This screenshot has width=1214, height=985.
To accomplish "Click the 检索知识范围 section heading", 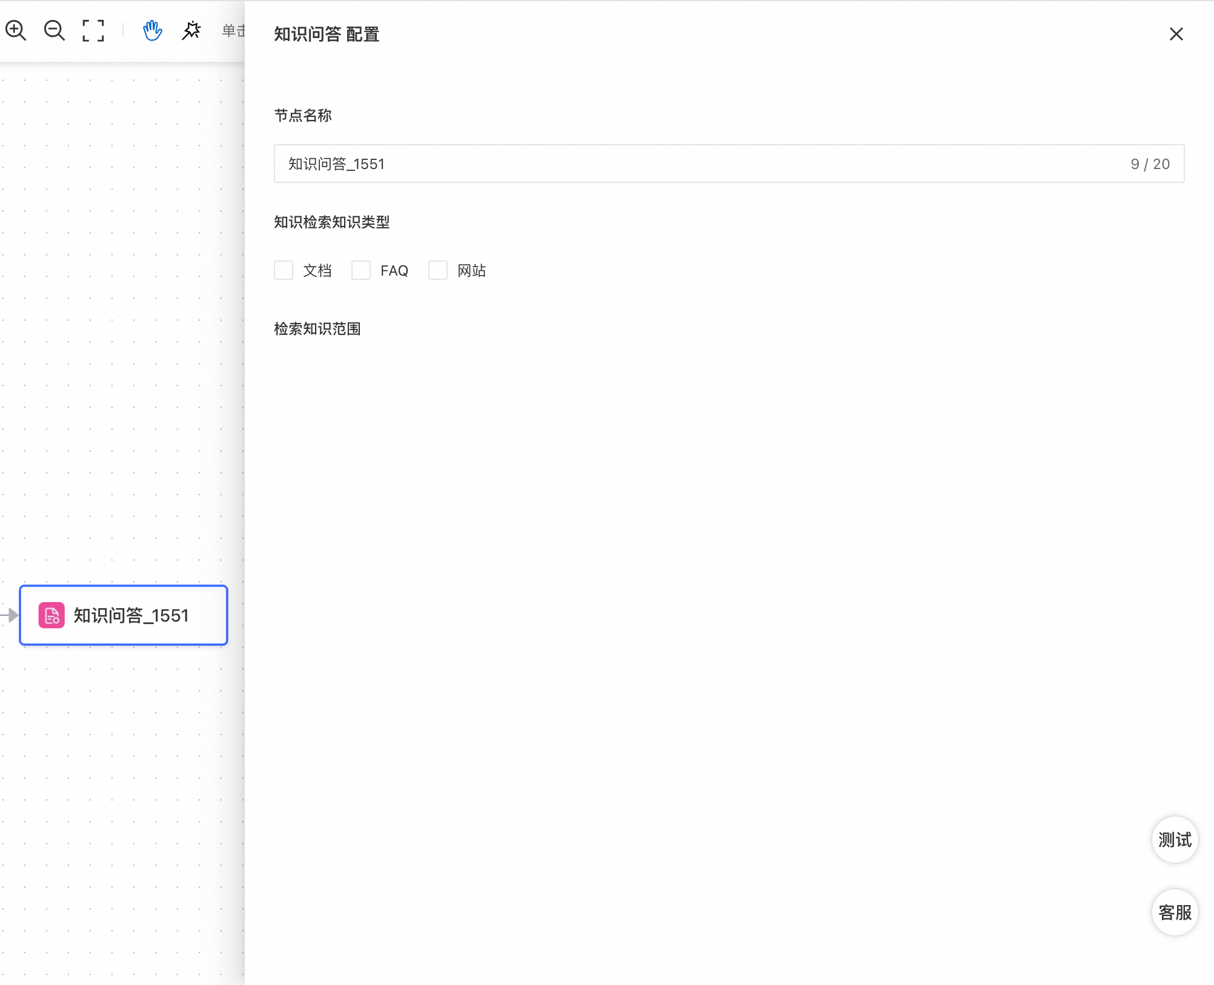I will pos(317,329).
